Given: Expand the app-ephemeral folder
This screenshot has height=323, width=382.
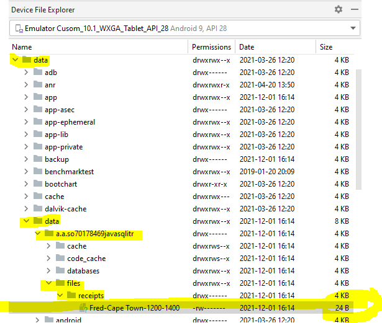Looking at the screenshot, I should [26, 122].
